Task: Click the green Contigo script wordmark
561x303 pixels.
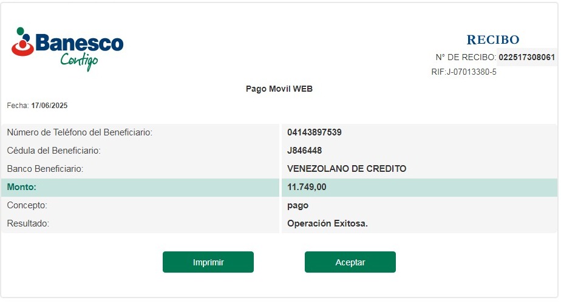Action: (x=79, y=60)
